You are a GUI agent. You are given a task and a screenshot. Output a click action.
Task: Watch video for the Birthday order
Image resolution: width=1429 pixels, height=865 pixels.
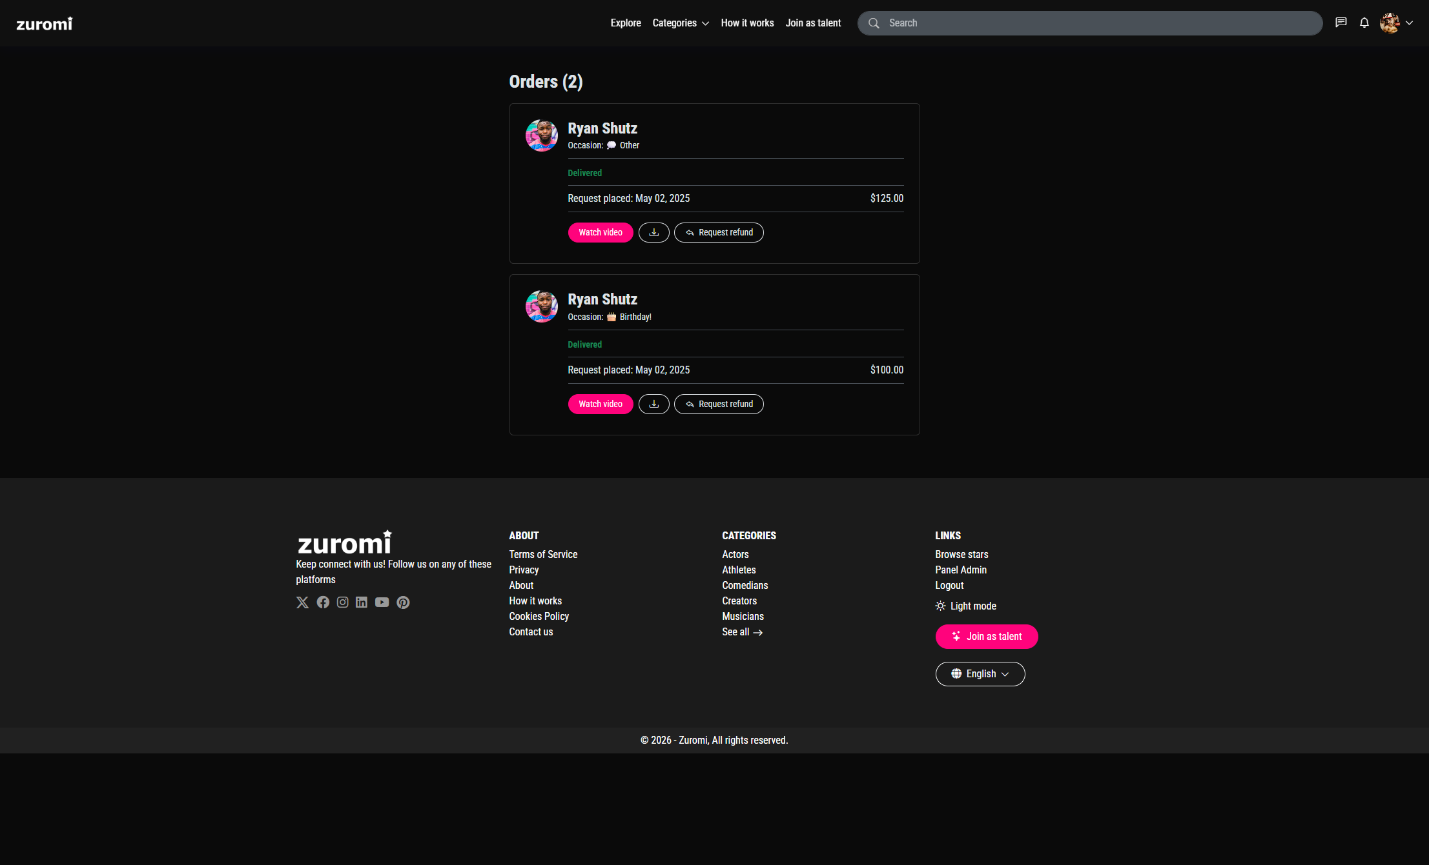[x=600, y=404]
